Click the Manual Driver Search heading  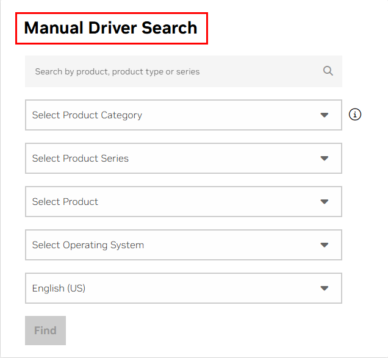[x=110, y=28]
